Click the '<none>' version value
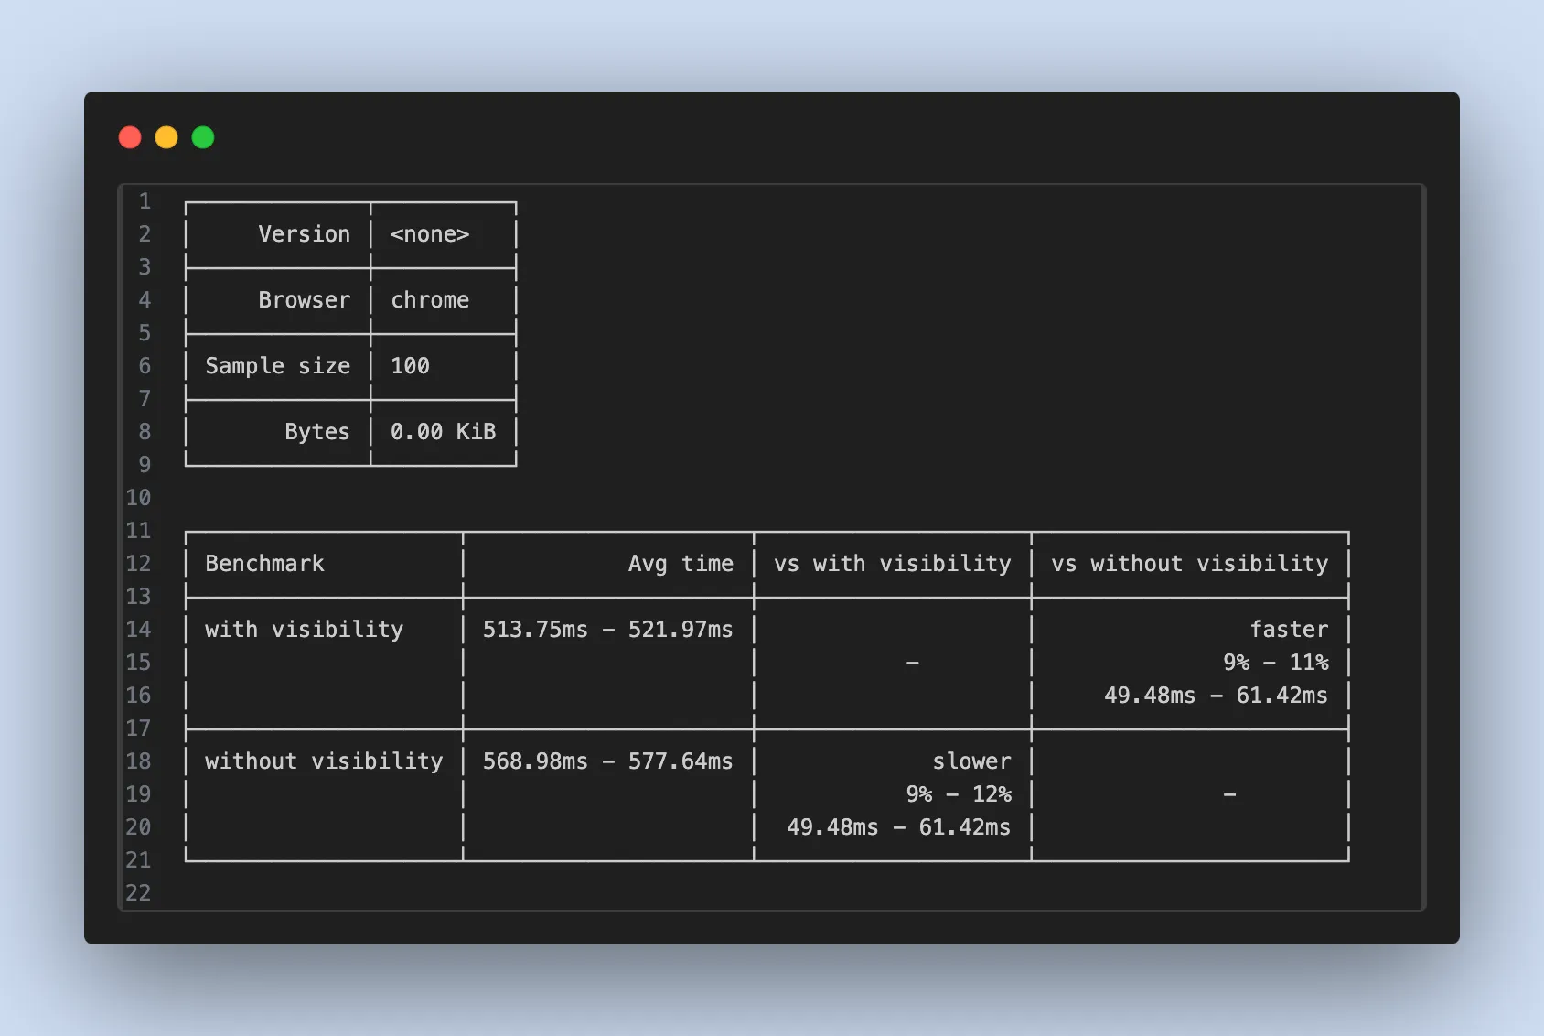Viewport: 1544px width, 1036px height. coord(430,234)
